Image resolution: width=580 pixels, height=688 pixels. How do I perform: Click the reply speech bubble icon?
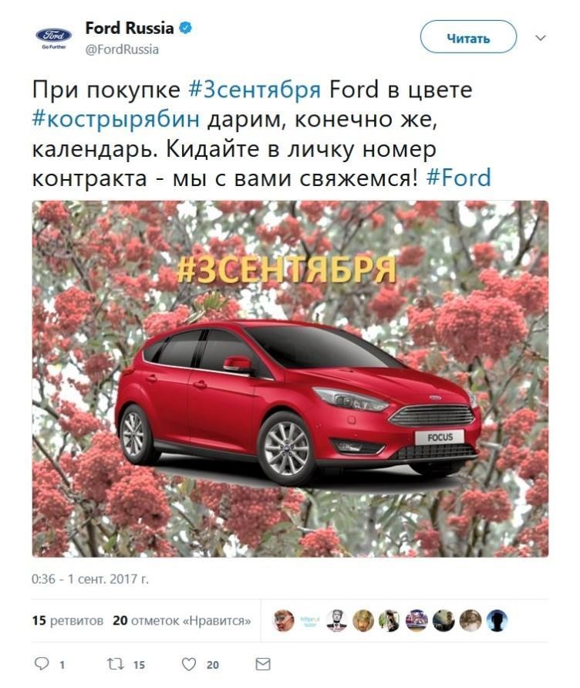tap(42, 664)
